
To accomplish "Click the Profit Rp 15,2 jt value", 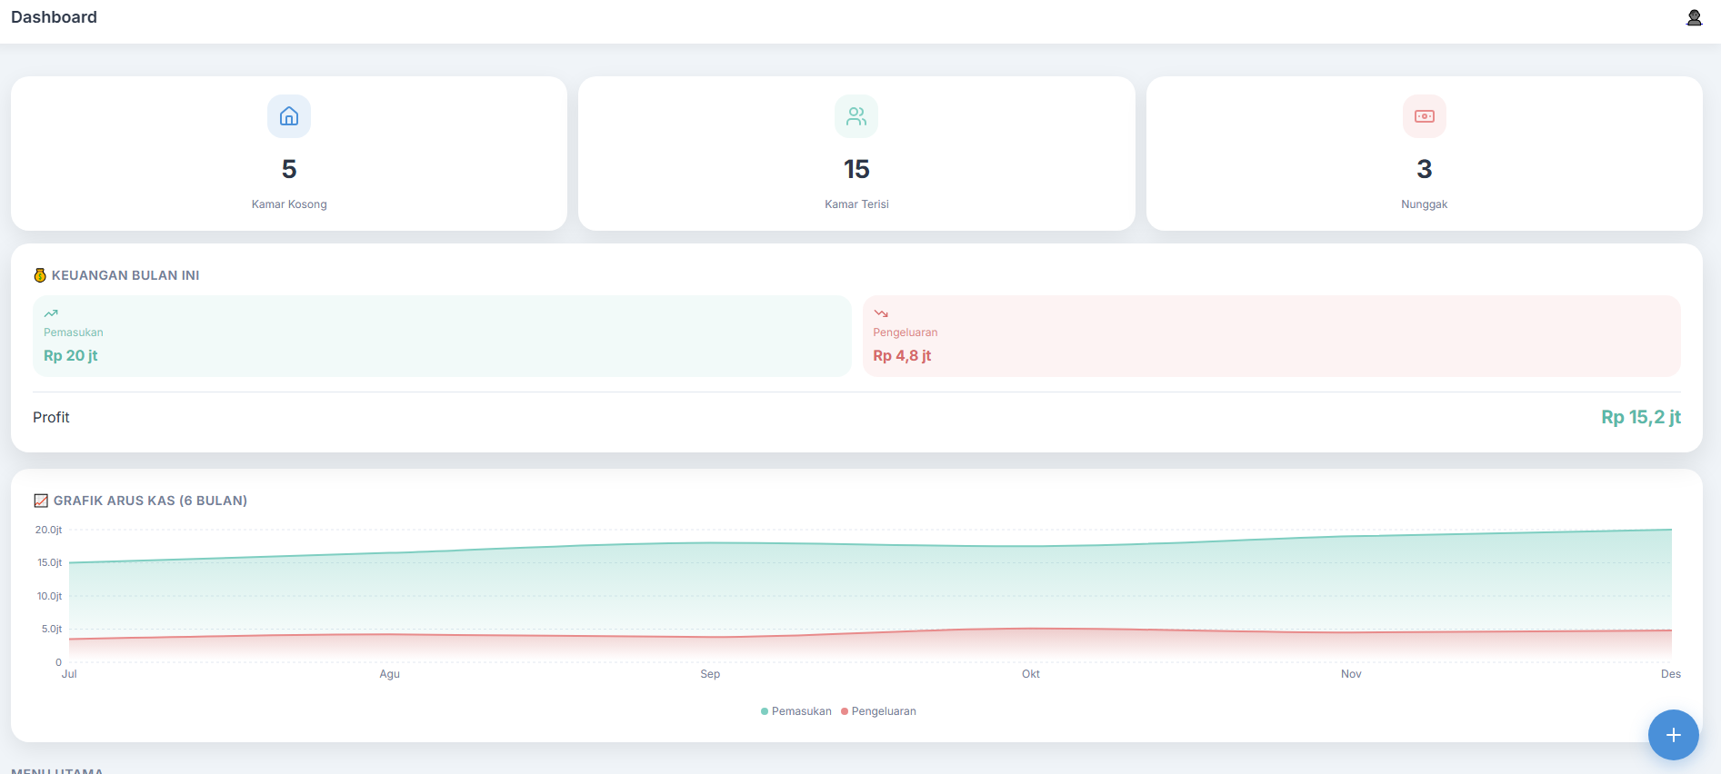I will pos(1640,417).
